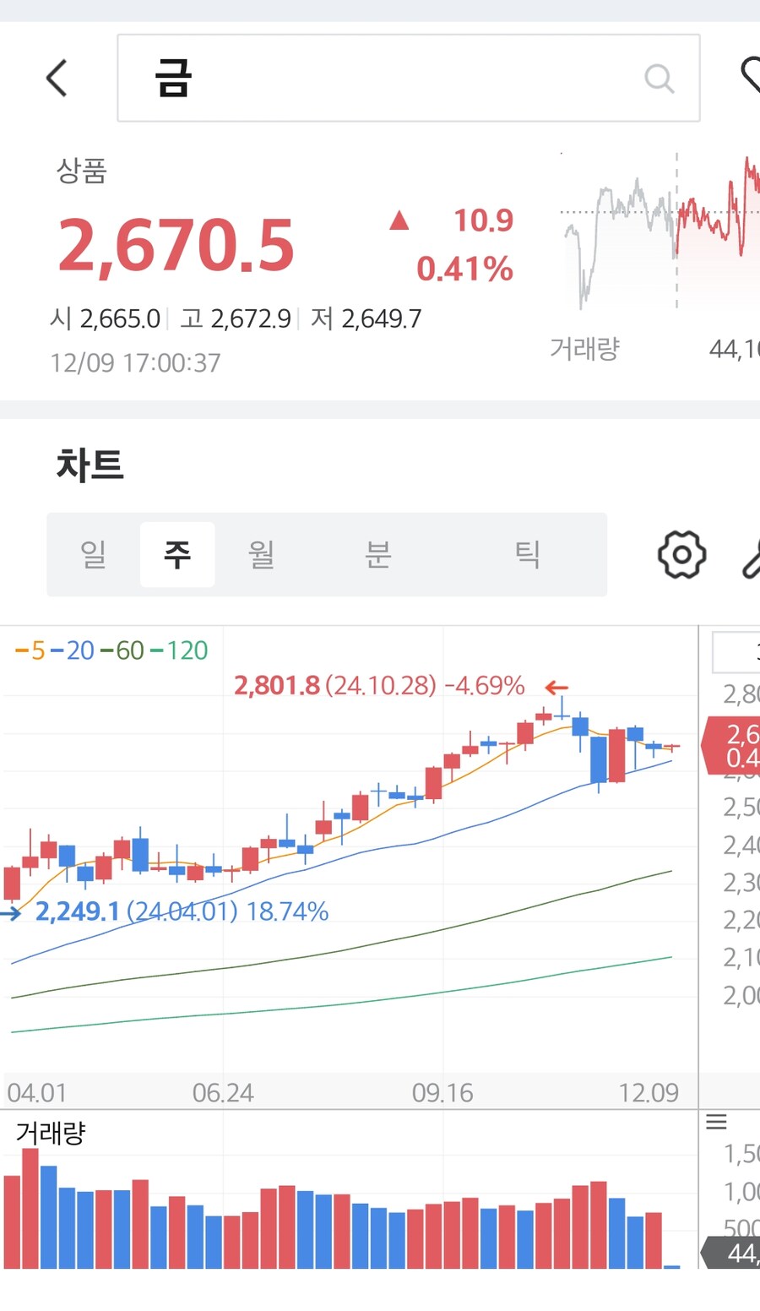Switch to the 일 daily chart tab
The height and width of the screenshot is (1311, 760).
pyautogui.click(x=93, y=554)
